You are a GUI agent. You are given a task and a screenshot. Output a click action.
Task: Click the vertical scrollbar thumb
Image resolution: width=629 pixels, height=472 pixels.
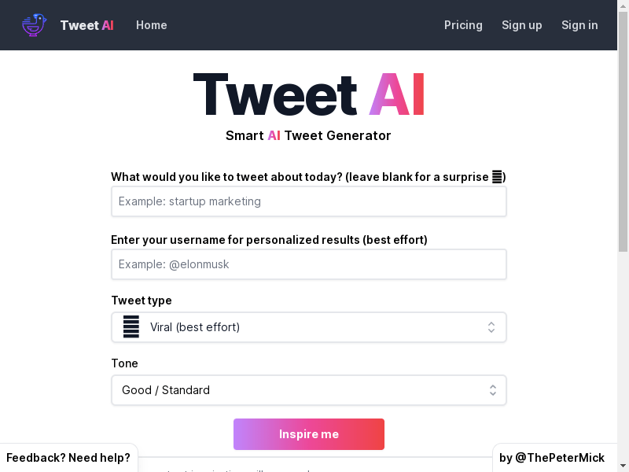623,132
